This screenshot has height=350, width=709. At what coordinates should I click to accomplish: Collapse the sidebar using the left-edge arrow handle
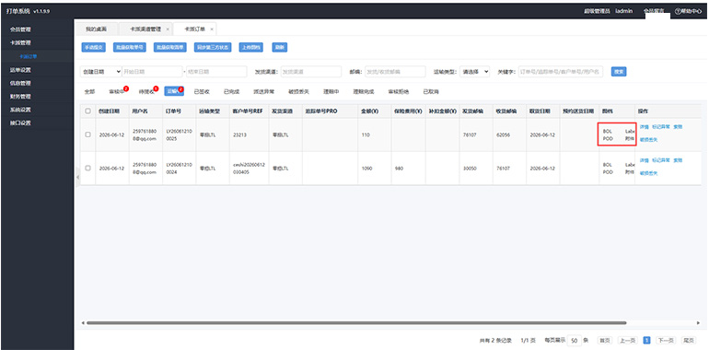point(76,177)
